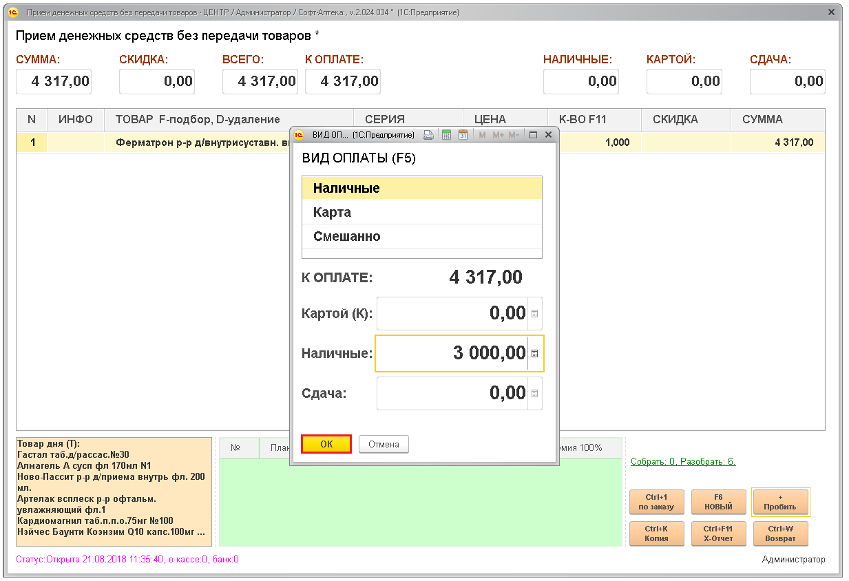Click the 1C logo in main window title bar

point(12,12)
